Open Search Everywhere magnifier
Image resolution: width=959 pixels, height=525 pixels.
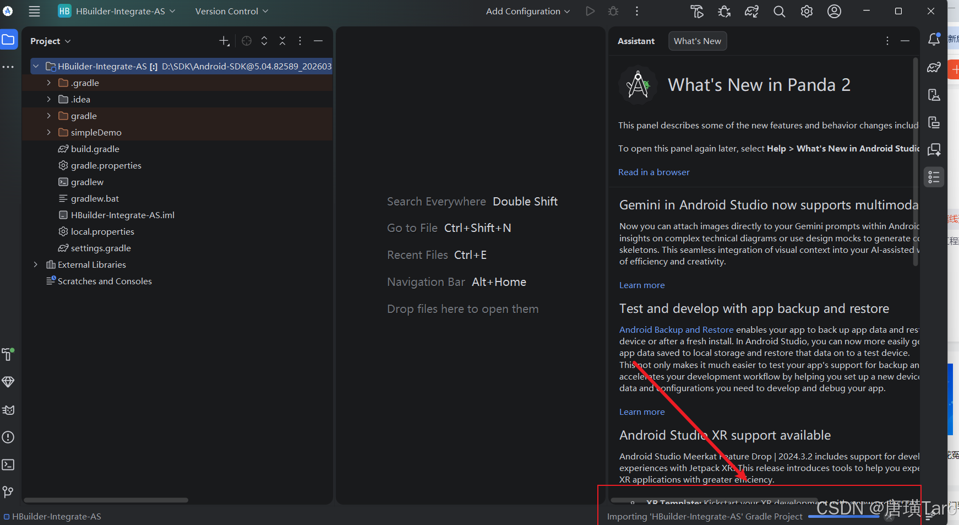(780, 11)
